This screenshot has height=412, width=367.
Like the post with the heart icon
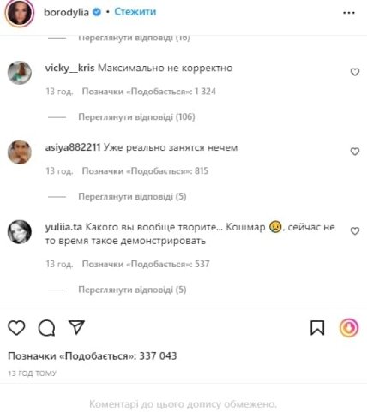16,327
